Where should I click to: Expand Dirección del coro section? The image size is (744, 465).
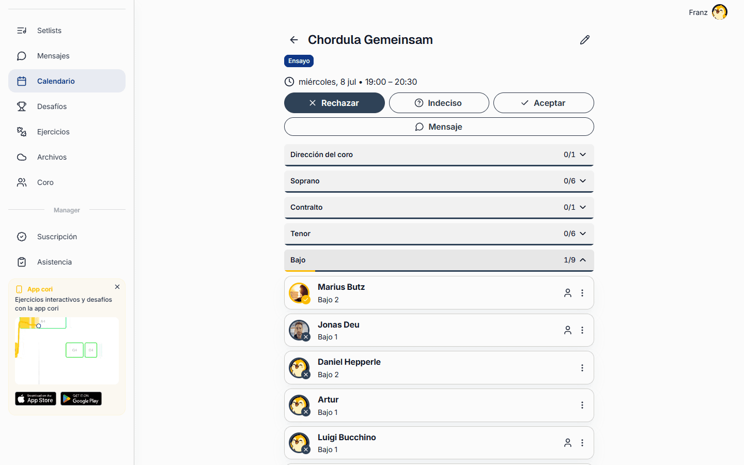tap(439, 155)
